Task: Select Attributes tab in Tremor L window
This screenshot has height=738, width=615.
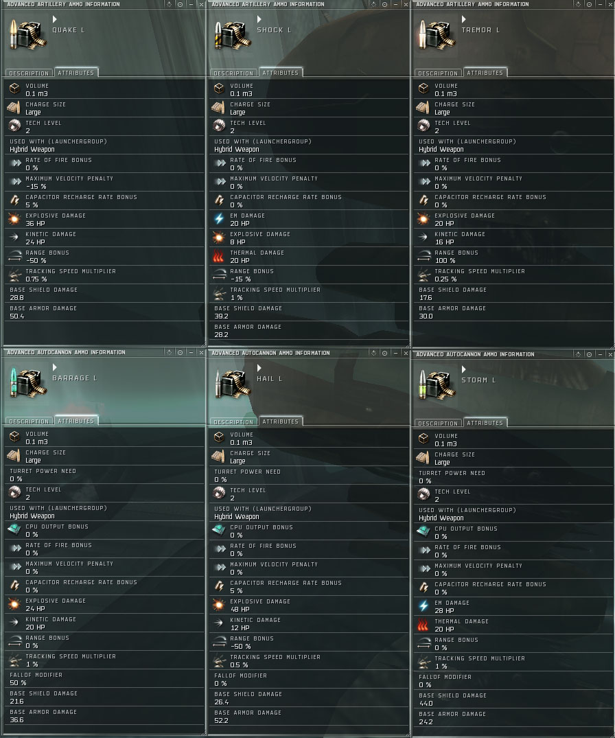Action: click(485, 73)
